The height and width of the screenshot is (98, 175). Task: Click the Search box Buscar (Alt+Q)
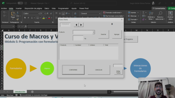[92, 3]
